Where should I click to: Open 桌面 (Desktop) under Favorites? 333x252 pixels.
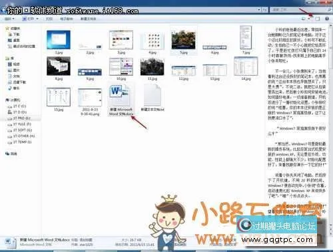14,41
